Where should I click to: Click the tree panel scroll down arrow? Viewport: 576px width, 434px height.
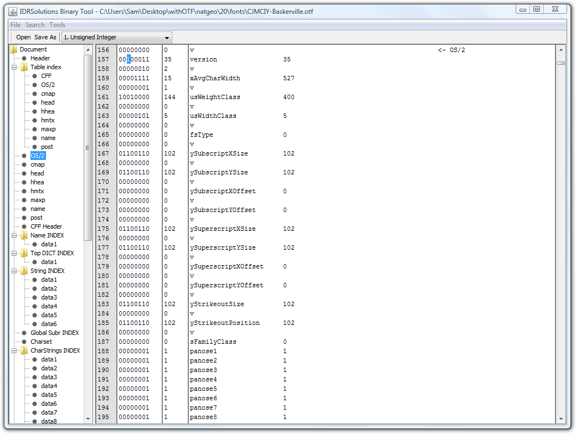coord(88,418)
